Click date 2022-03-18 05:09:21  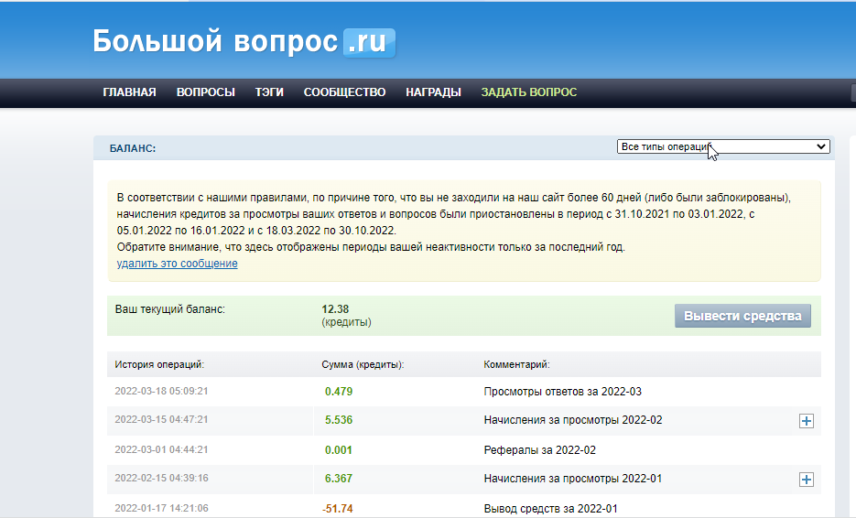pyautogui.click(x=161, y=391)
